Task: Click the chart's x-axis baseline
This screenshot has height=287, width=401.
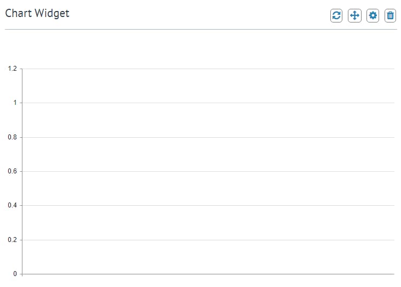Action: 208,274
